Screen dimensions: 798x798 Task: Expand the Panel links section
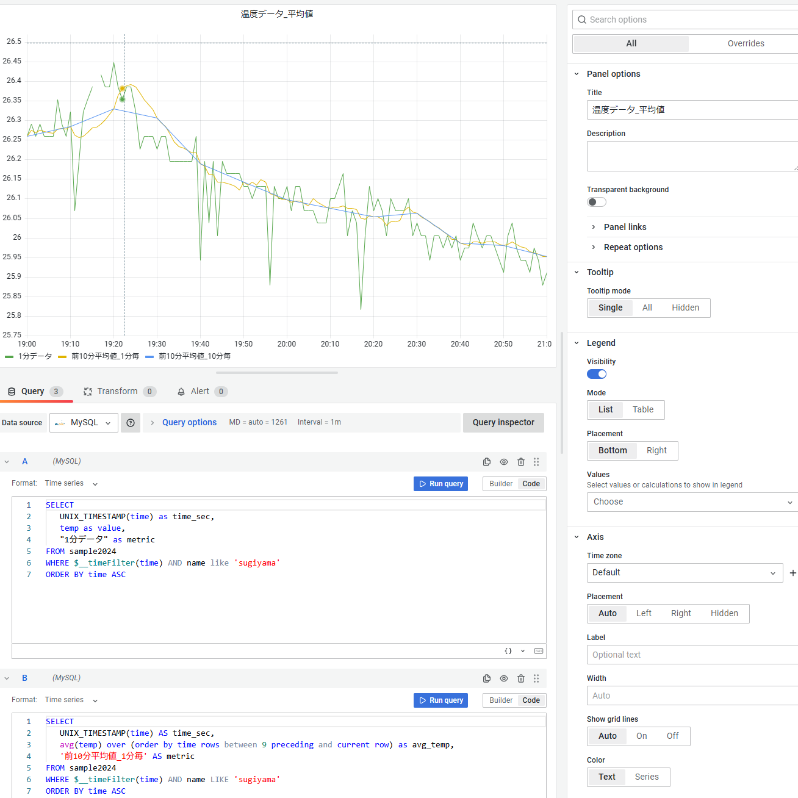click(x=625, y=227)
